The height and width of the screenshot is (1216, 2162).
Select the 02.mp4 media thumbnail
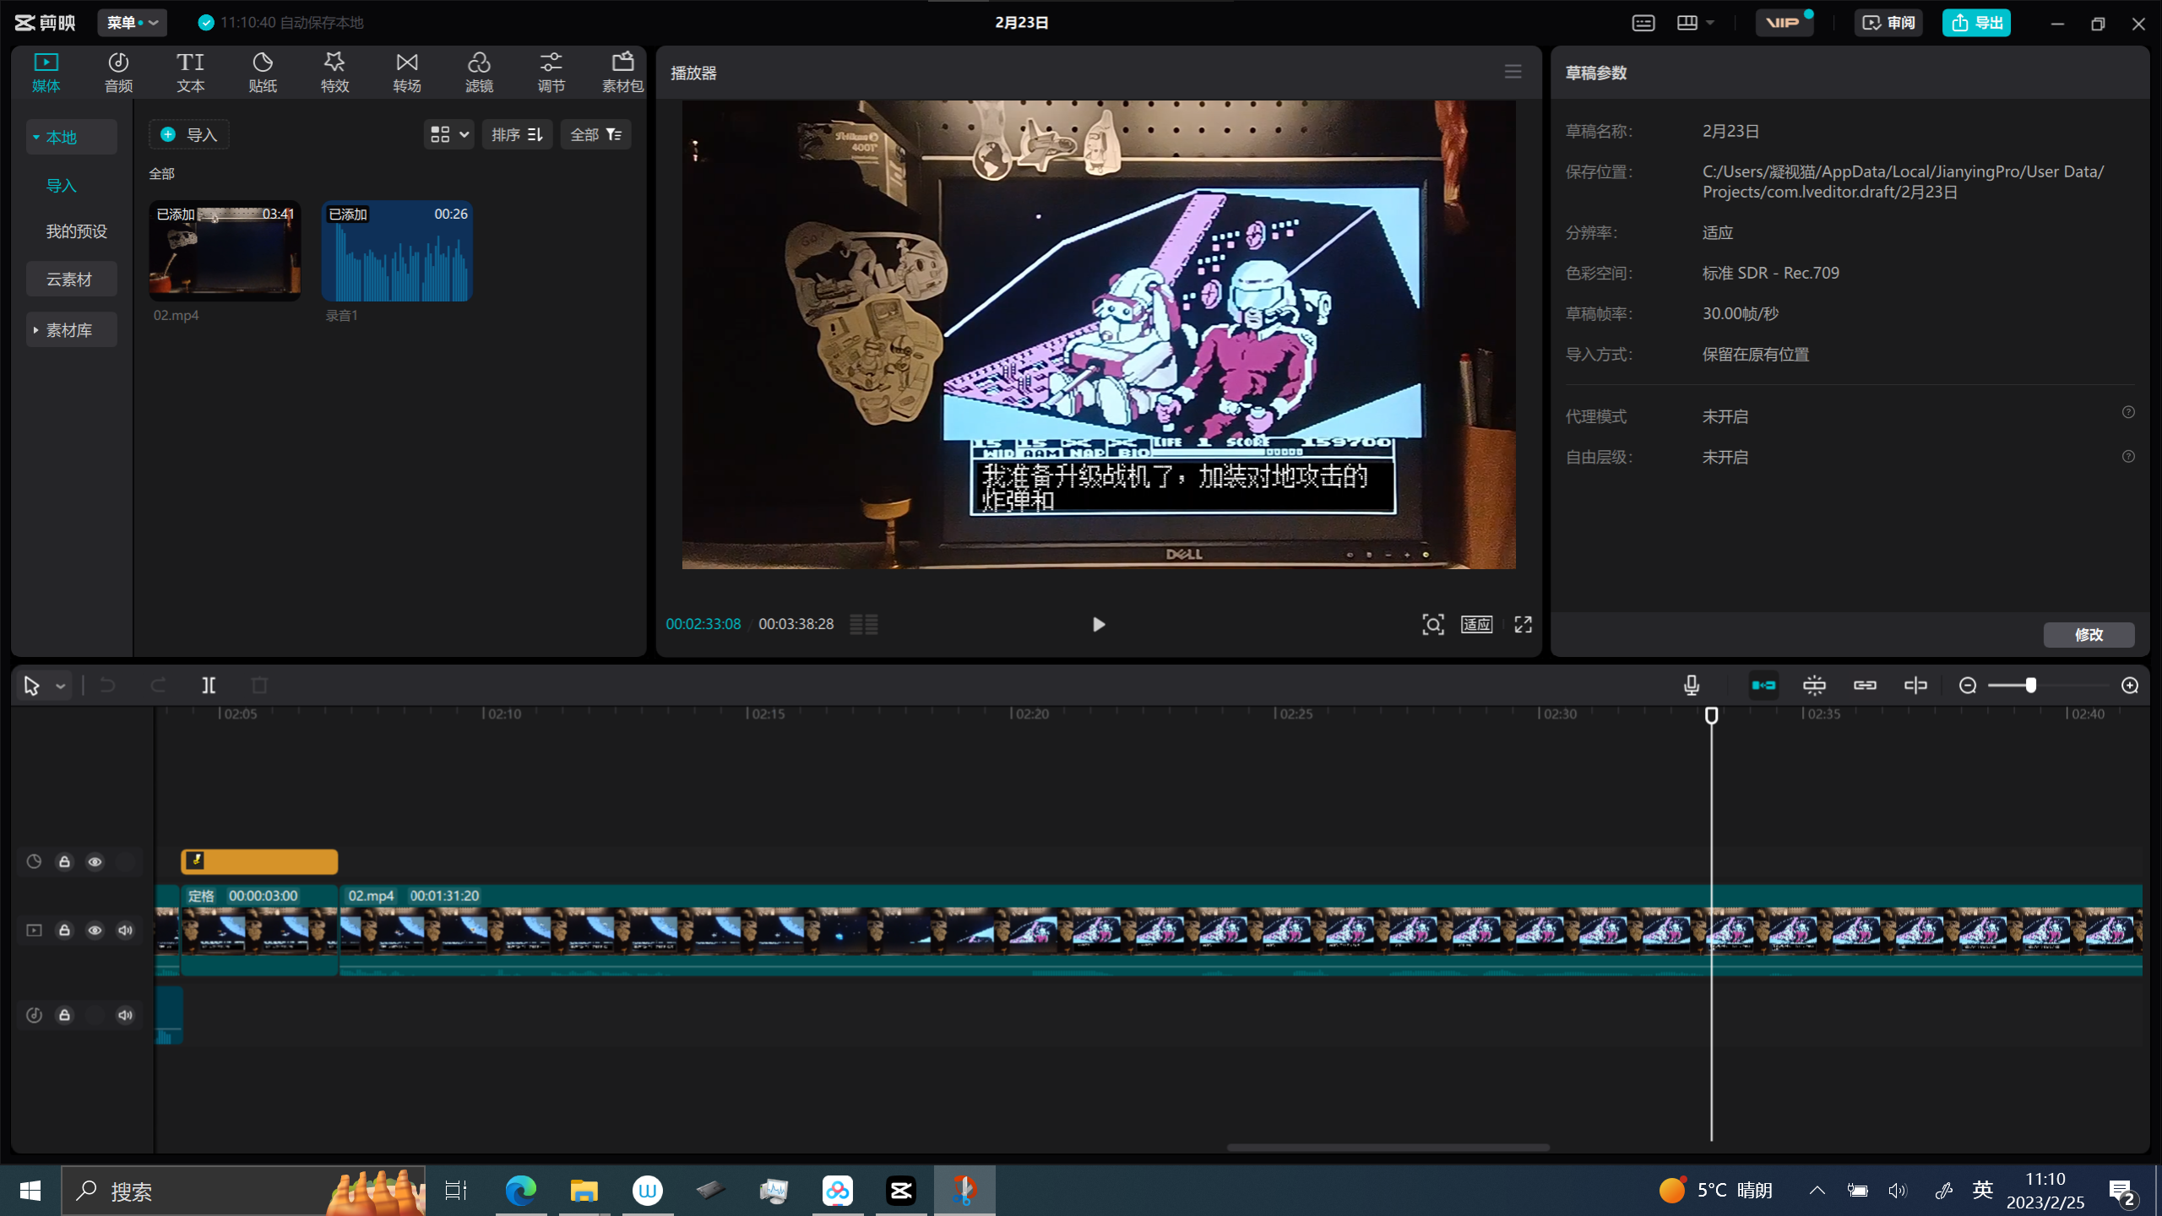point(225,251)
